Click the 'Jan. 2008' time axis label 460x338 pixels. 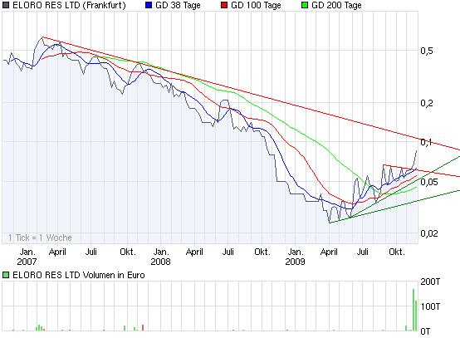tap(160, 257)
